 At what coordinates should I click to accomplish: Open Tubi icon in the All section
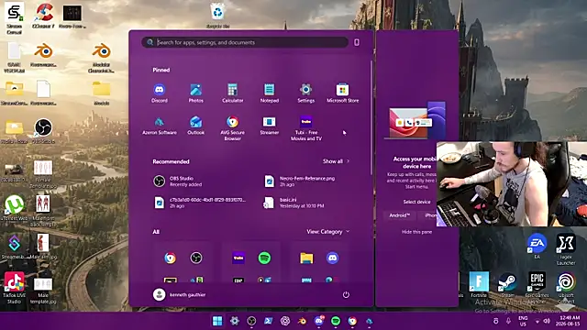238,258
